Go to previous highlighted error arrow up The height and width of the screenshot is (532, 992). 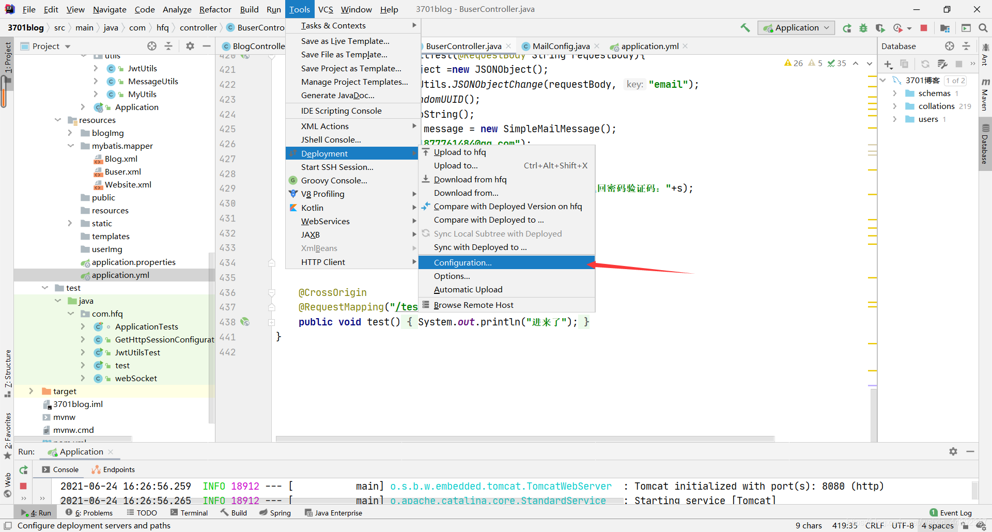(x=856, y=64)
